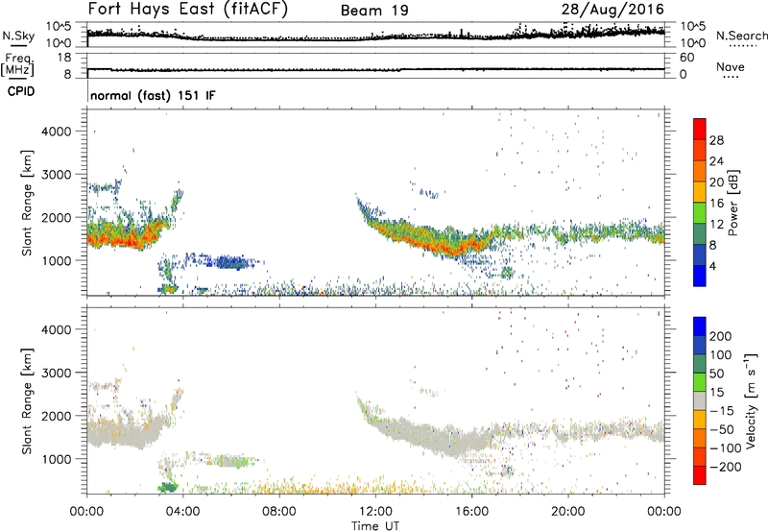Screen dimensions: 768x532
Task: Click the "12:00" time axis label
Action: 375,512
